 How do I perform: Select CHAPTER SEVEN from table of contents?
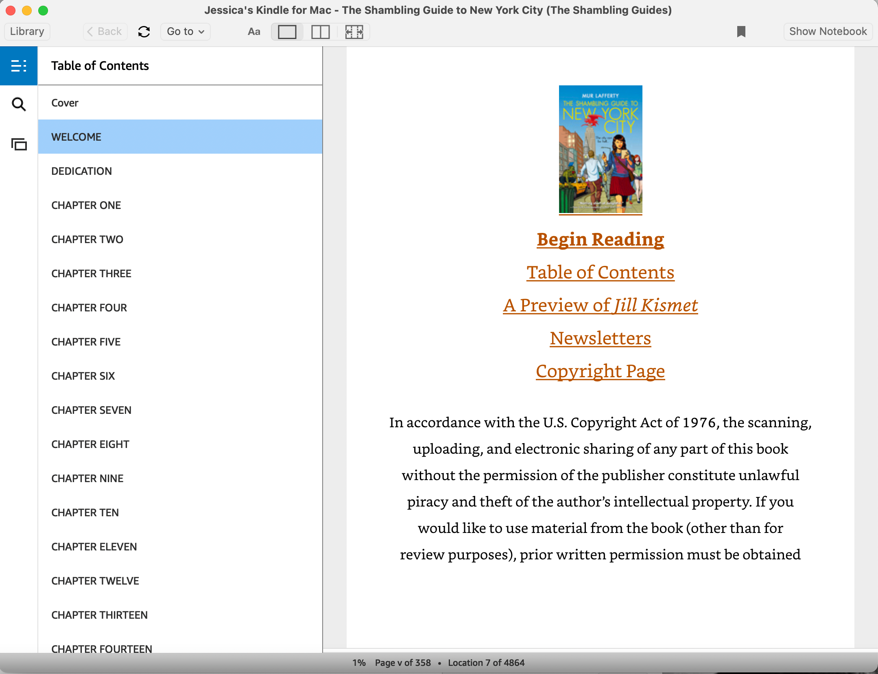pyautogui.click(x=91, y=410)
